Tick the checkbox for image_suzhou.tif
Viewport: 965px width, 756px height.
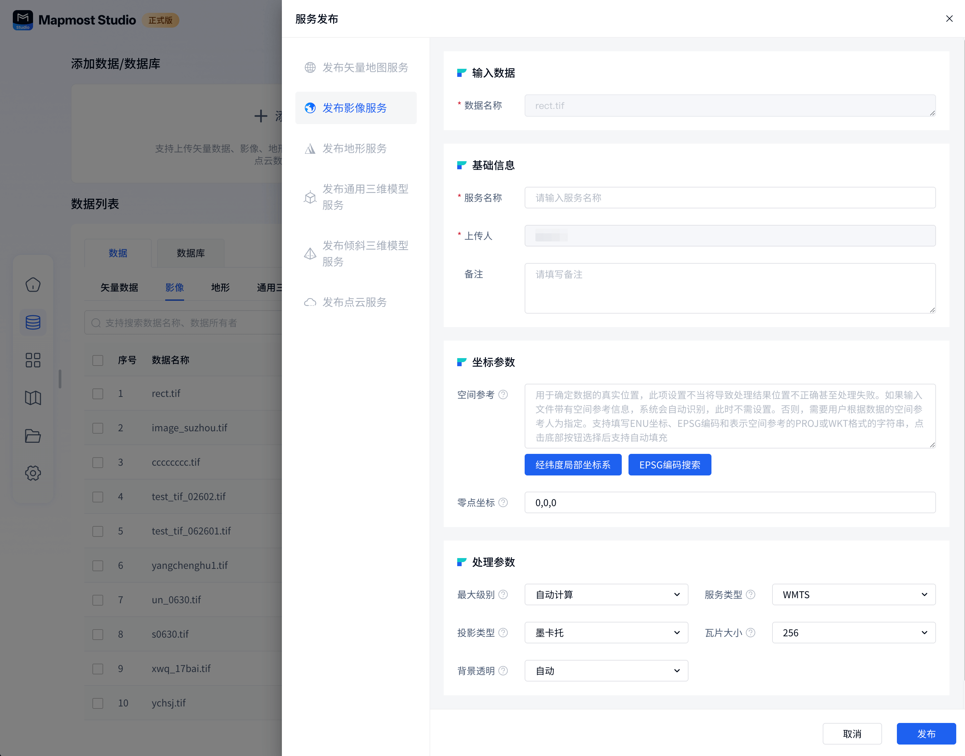click(98, 428)
